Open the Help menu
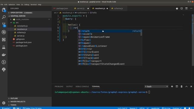Viewport: 194px width, 109px height. click(39, 5)
